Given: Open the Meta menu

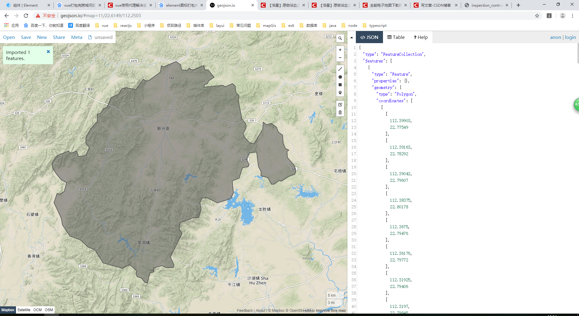Looking at the screenshot, I should [77, 37].
